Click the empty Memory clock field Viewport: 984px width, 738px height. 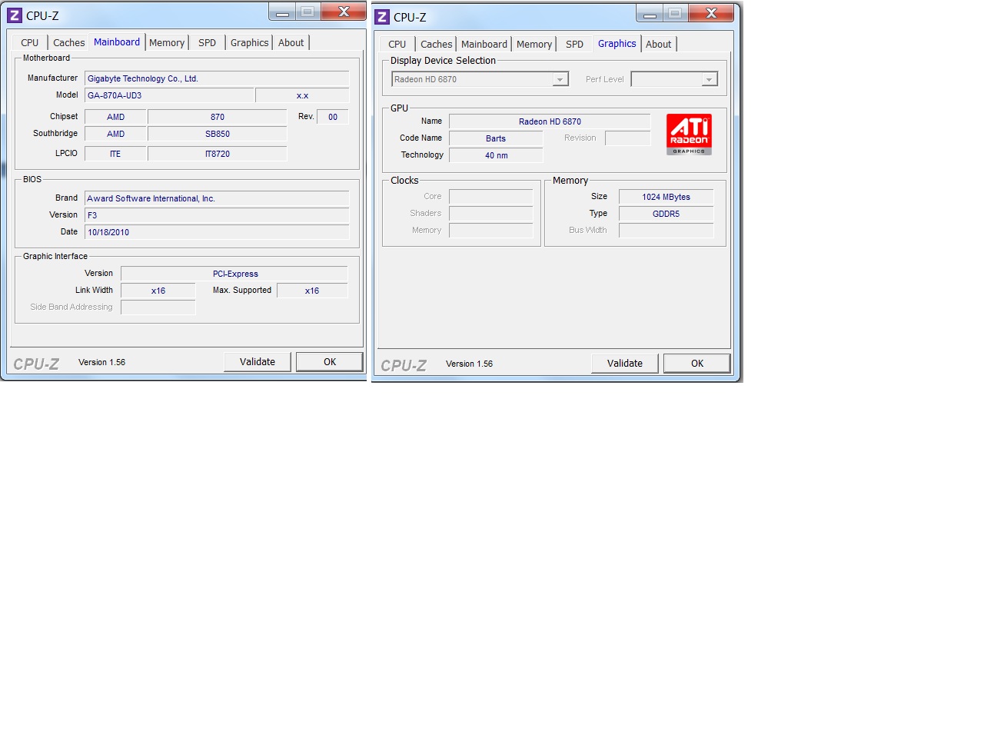pos(491,231)
